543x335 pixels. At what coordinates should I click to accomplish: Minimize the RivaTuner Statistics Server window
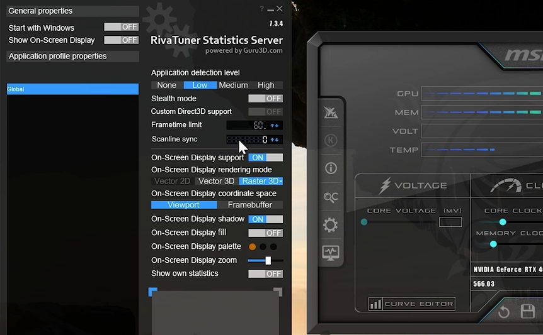270,9
